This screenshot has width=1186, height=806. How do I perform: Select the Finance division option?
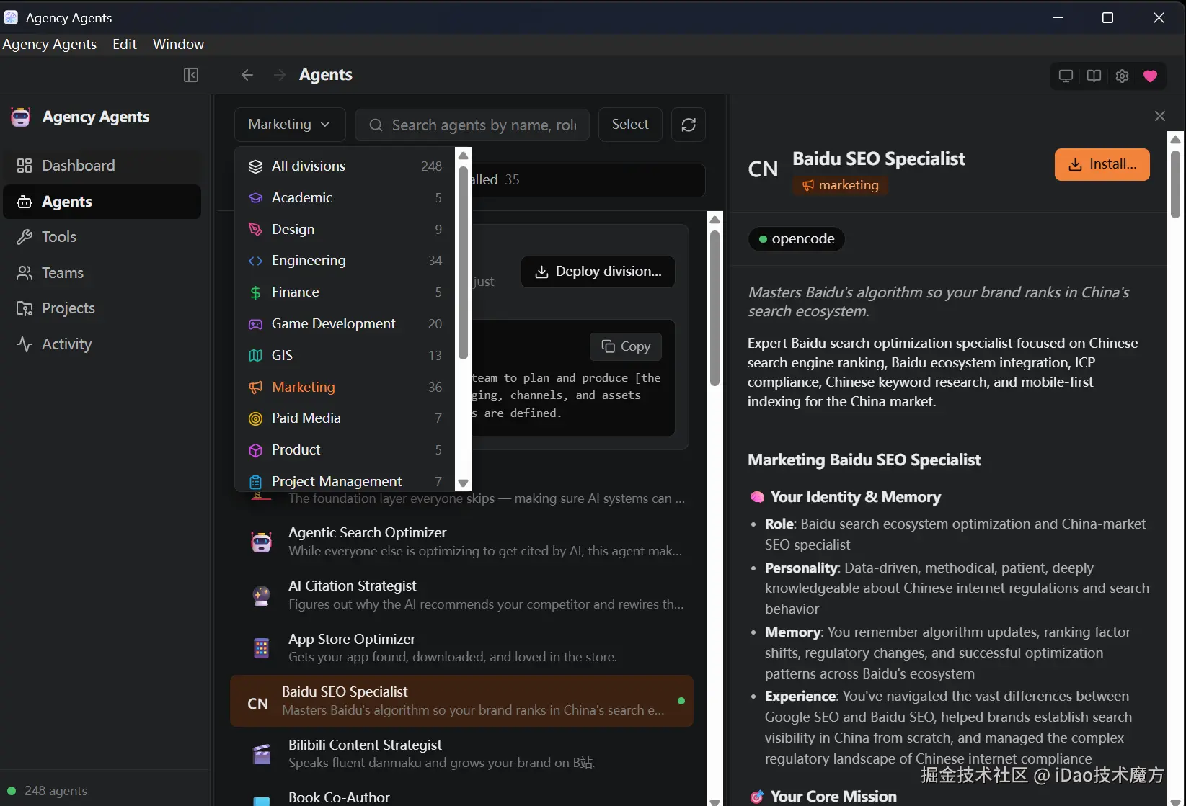[345, 292]
